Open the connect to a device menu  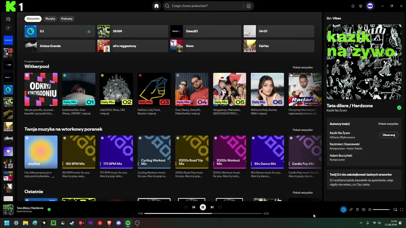click(x=363, y=209)
